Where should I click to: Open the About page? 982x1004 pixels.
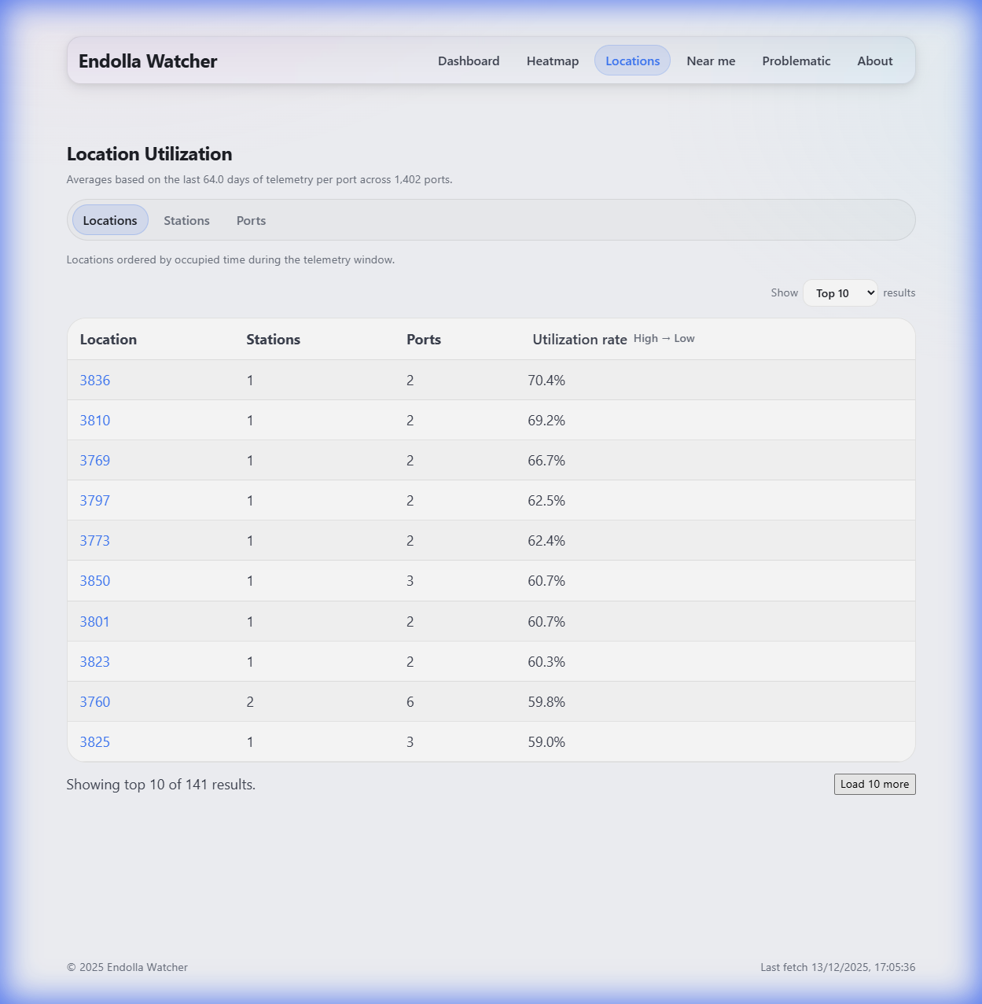874,61
